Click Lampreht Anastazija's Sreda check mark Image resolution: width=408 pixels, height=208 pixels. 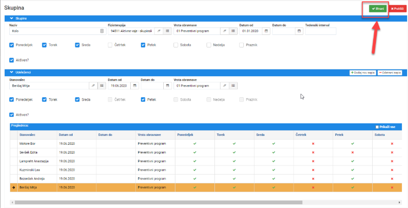point(274,161)
